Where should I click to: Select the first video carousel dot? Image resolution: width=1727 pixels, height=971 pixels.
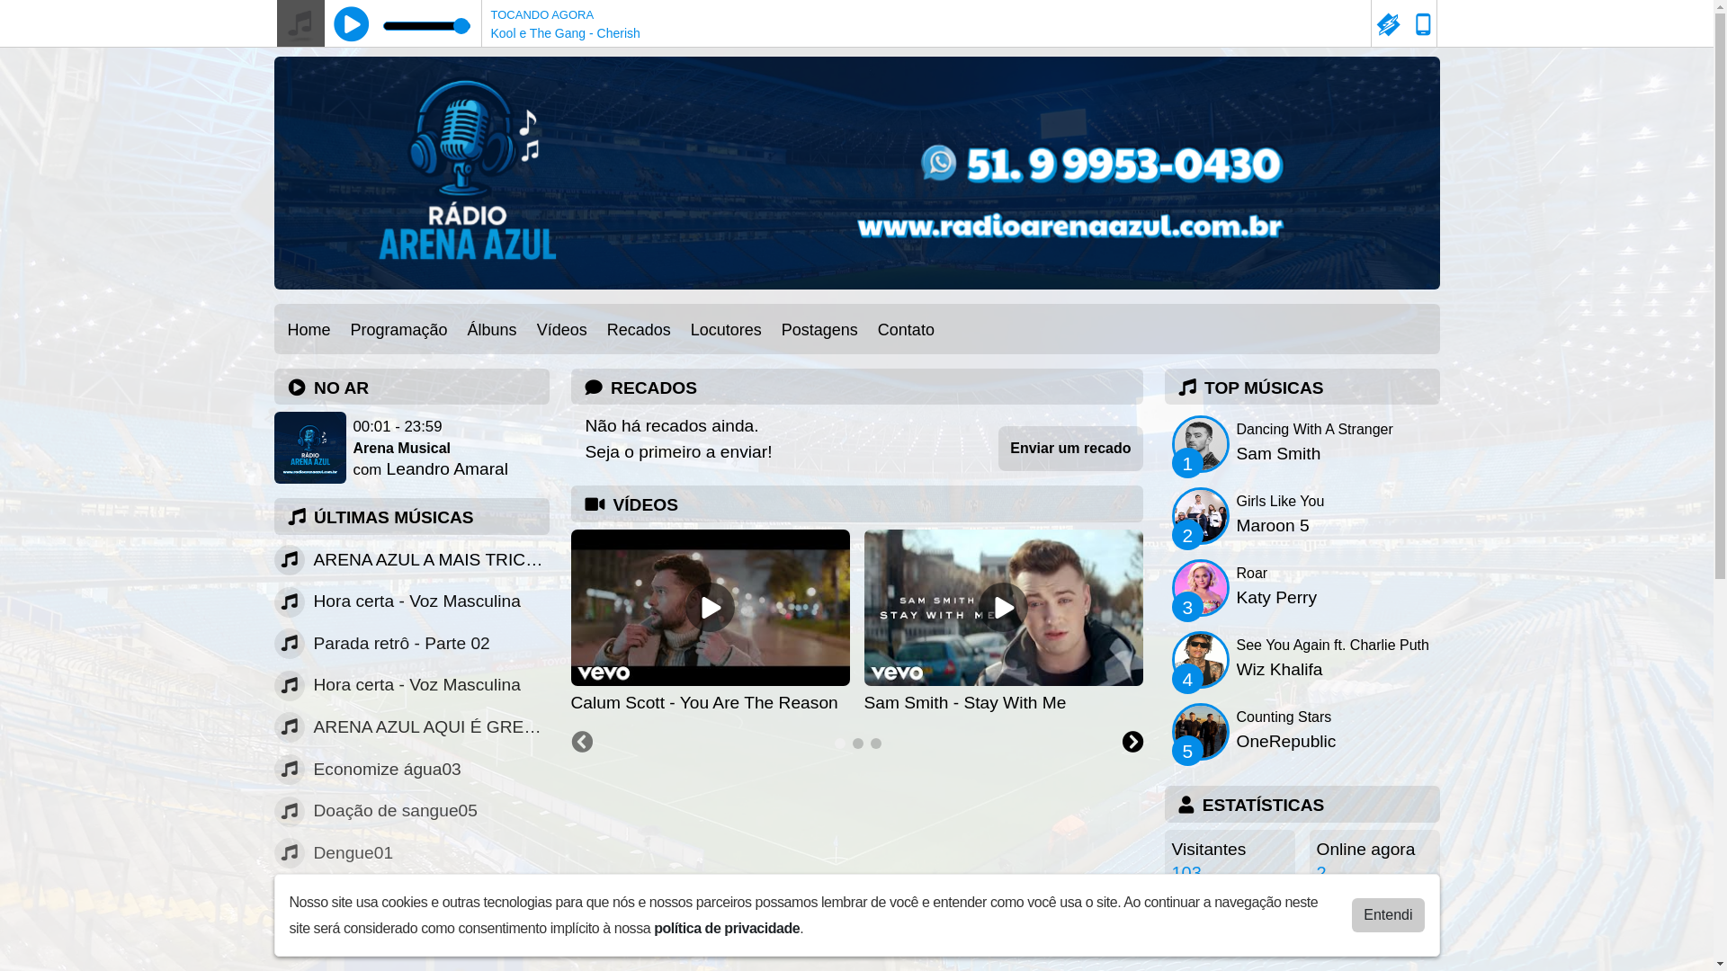(x=840, y=744)
